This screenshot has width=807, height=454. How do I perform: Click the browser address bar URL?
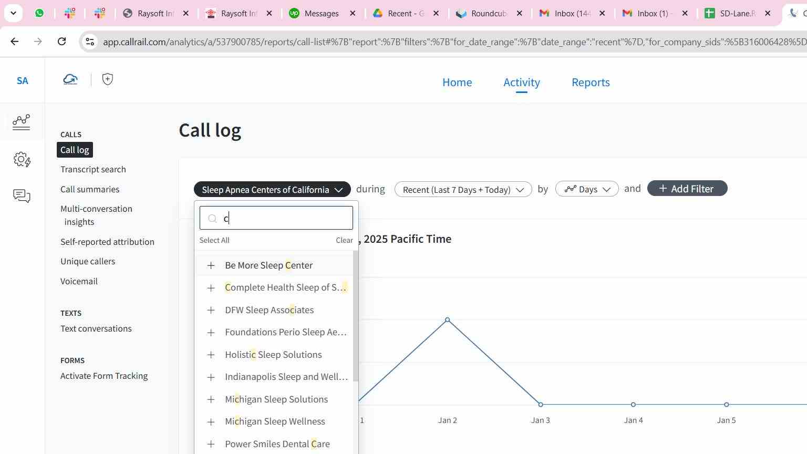click(x=454, y=42)
